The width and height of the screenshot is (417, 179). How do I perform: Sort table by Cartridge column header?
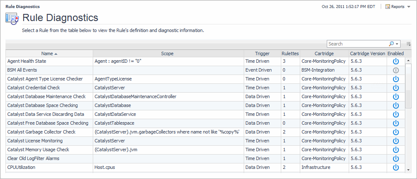click(x=324, y=53)
